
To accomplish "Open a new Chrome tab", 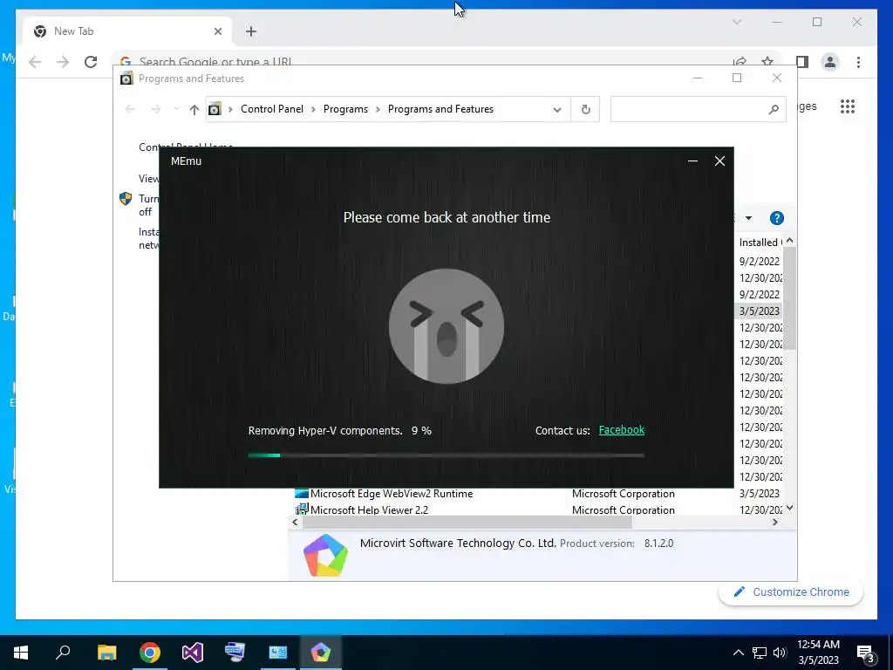I will [x=251, y=31].
